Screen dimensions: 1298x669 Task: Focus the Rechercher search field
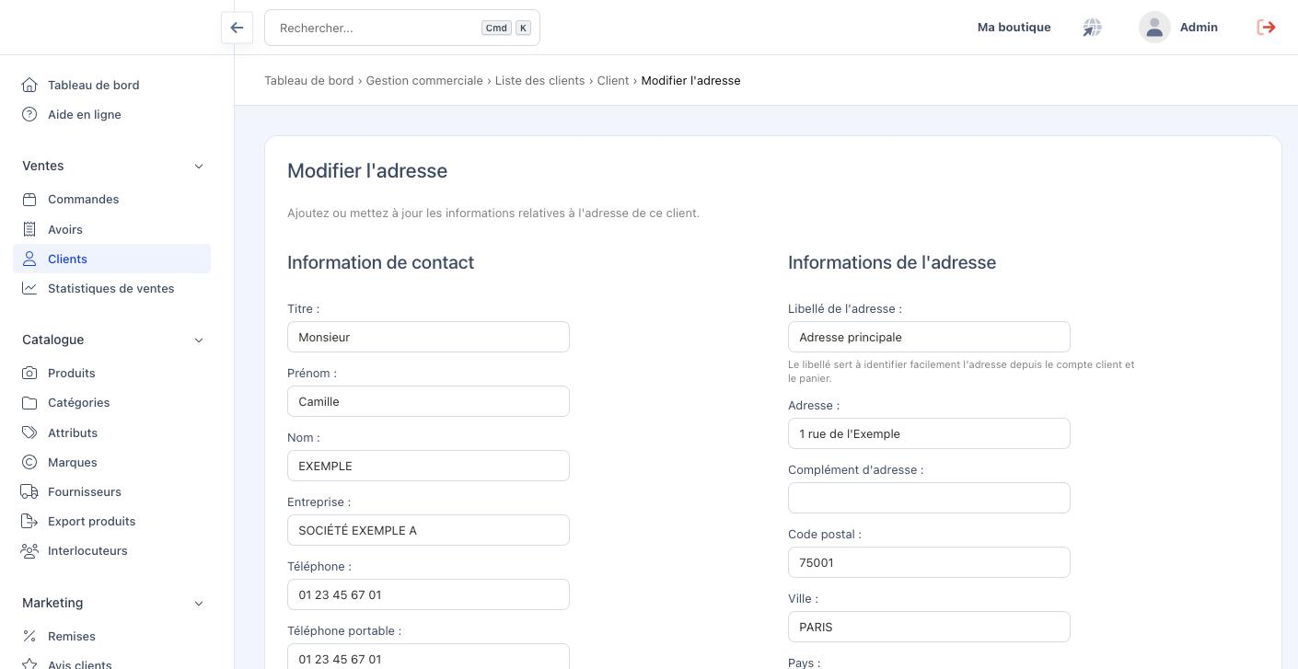click(x=402, y=28)
